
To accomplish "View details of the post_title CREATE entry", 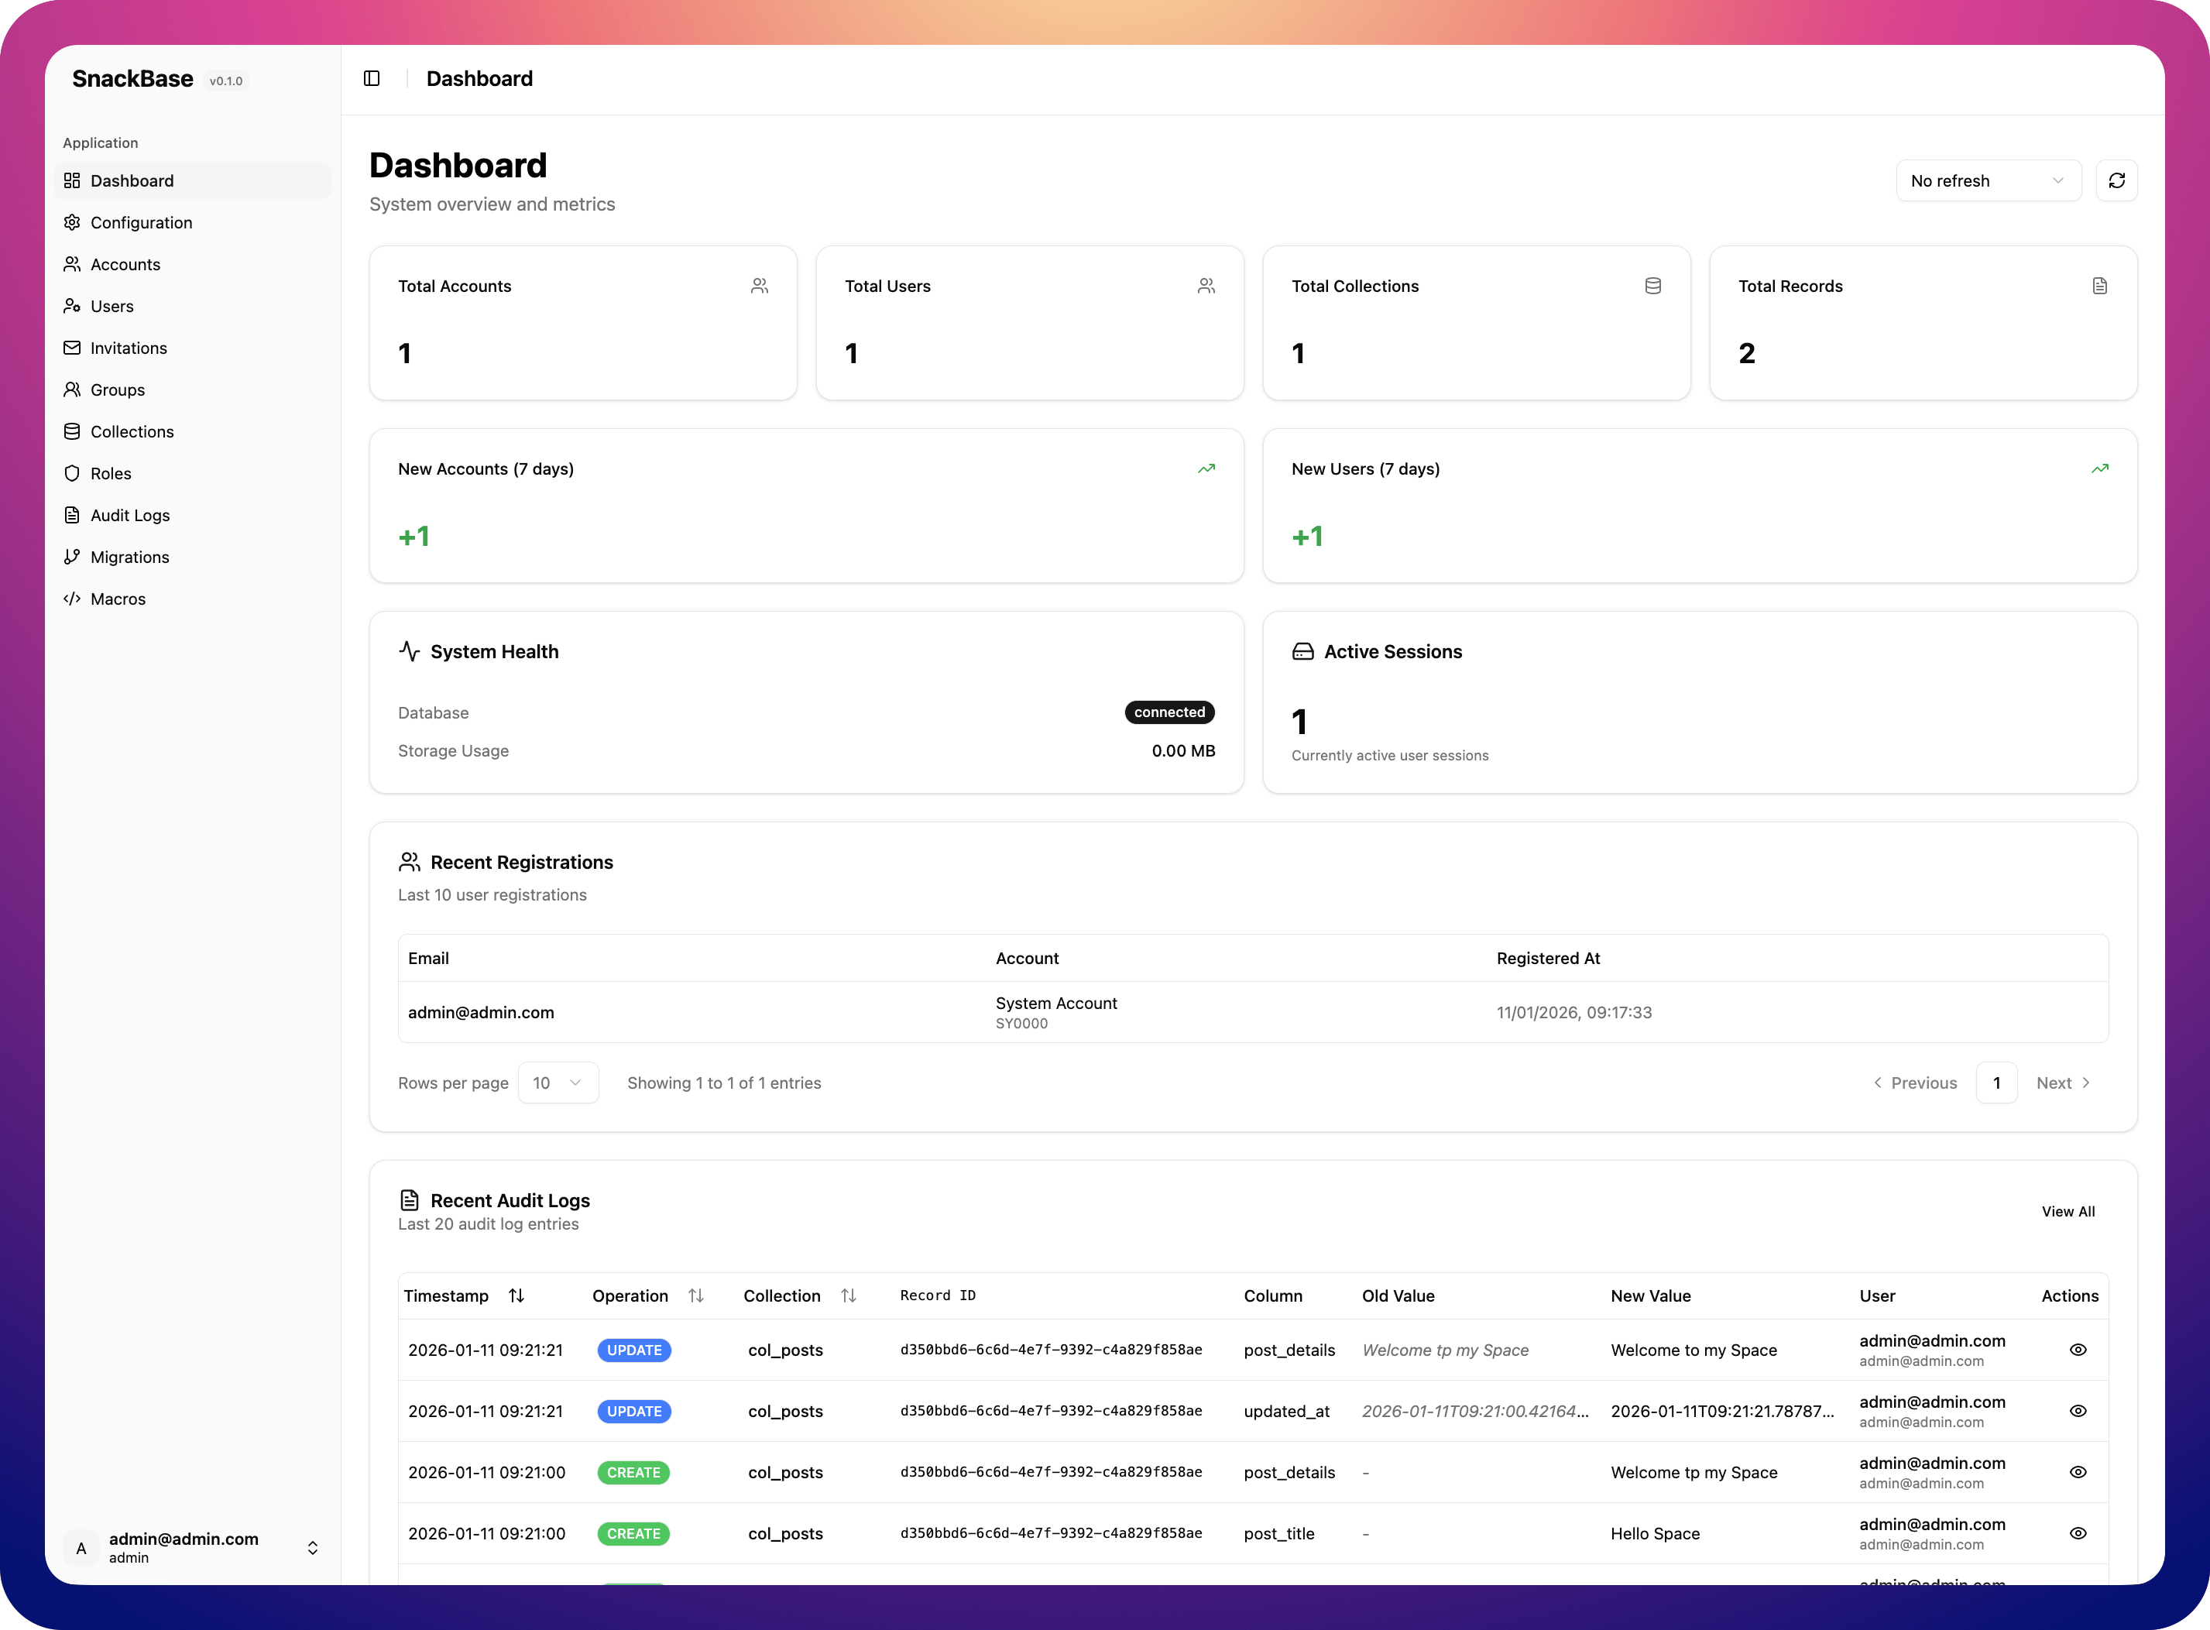I will (x=2078, y=1533).
